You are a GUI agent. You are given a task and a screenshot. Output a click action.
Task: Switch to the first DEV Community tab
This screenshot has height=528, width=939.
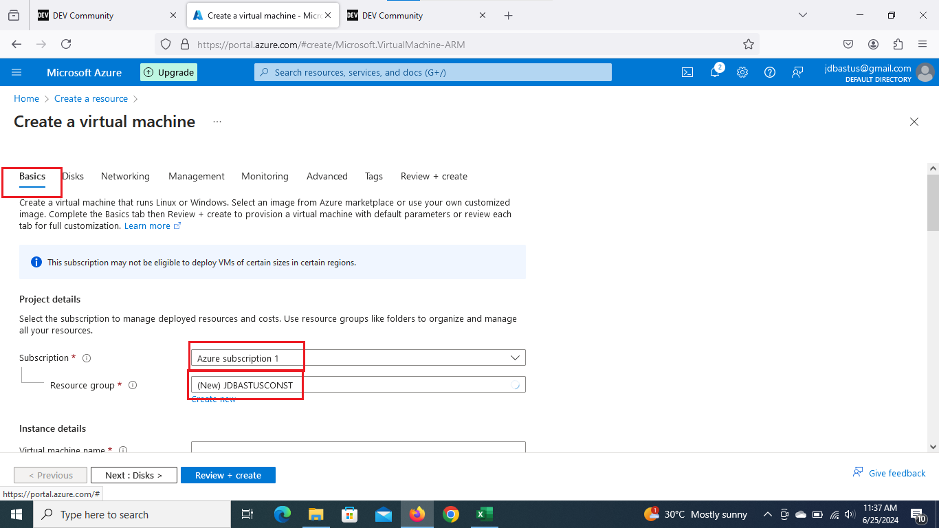[107, 15]
